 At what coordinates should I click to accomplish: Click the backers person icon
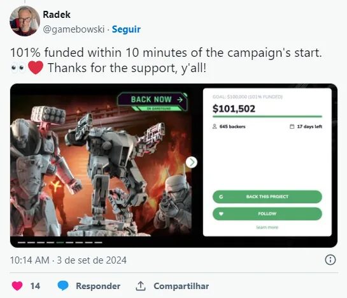(x=215, y=126)
